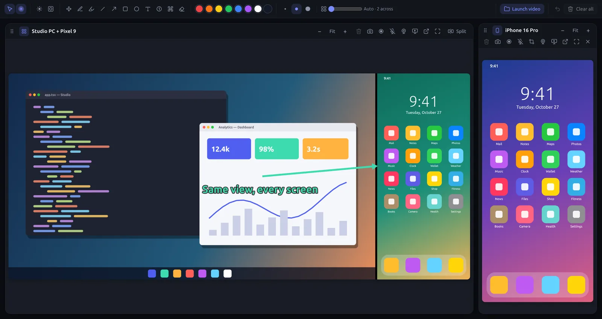Select the rectangle shape tool
602x319 pixels.
point(125,9)
